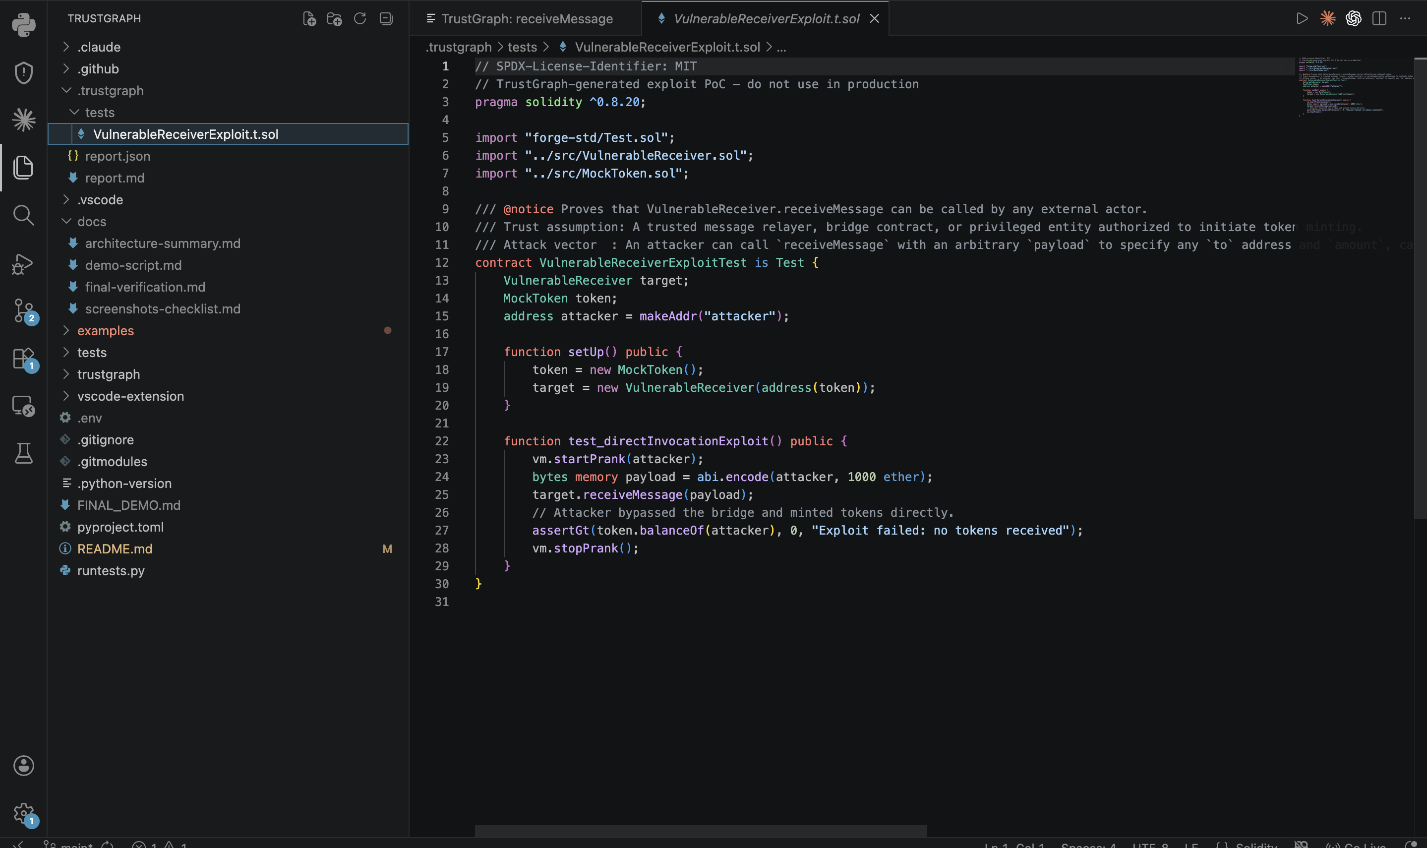Screen dimensions: 1427x848
Task: Click the tests breadcrumb segment
Action: click(x=522, y=47)
